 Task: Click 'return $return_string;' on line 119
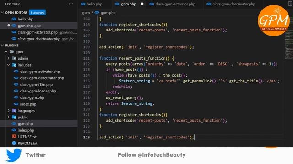coord(130,103)
